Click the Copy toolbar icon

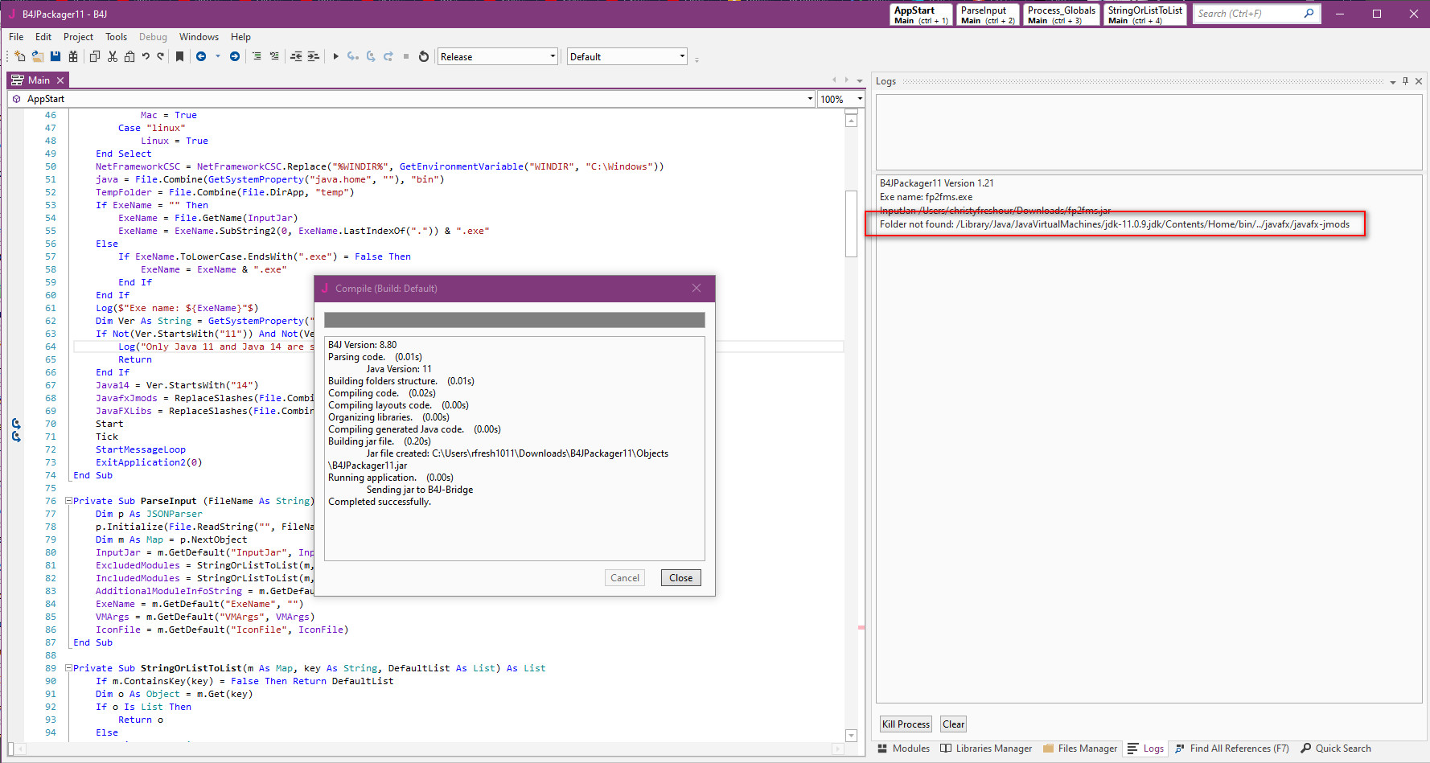[95, 56]
